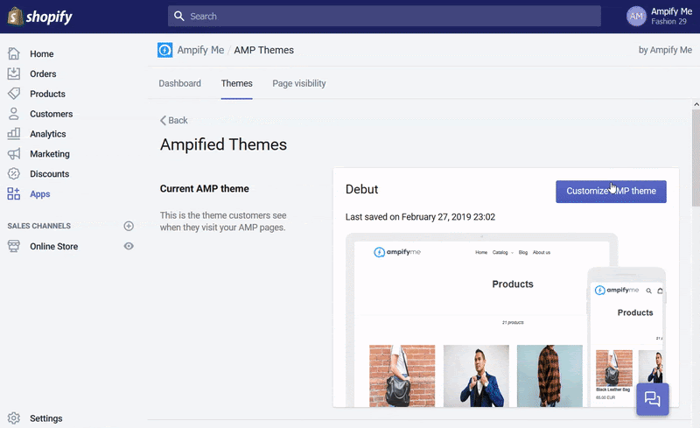
Task: Click the Debut mobile theme preview
Action: [x=626, y=337]
